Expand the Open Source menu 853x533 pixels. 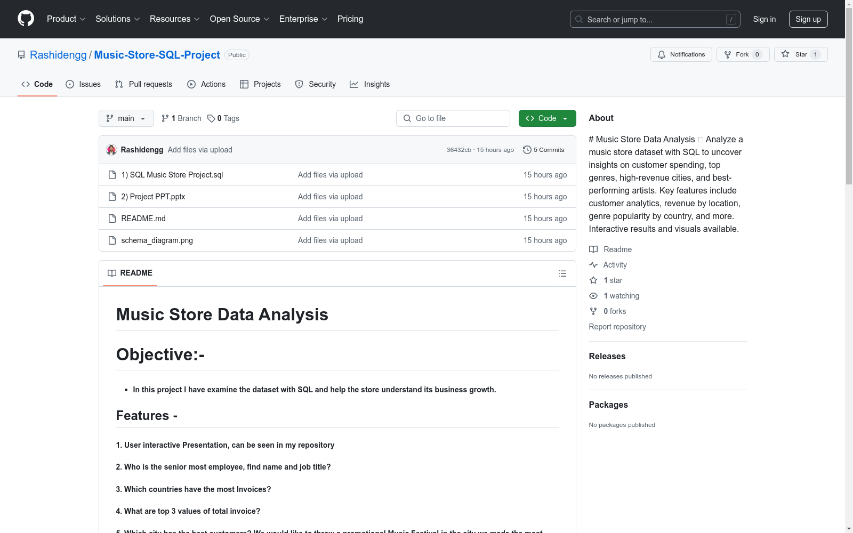(x=240, y=19)
